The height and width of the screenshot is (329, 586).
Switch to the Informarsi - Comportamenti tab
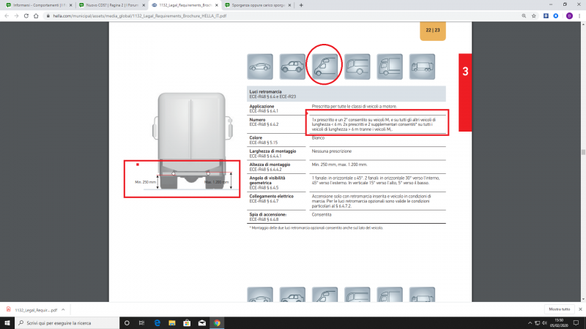point(37,5)
